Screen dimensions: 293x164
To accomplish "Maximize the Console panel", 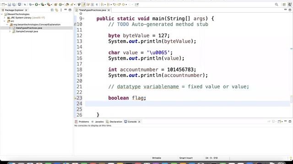I will tap(290, 122).
